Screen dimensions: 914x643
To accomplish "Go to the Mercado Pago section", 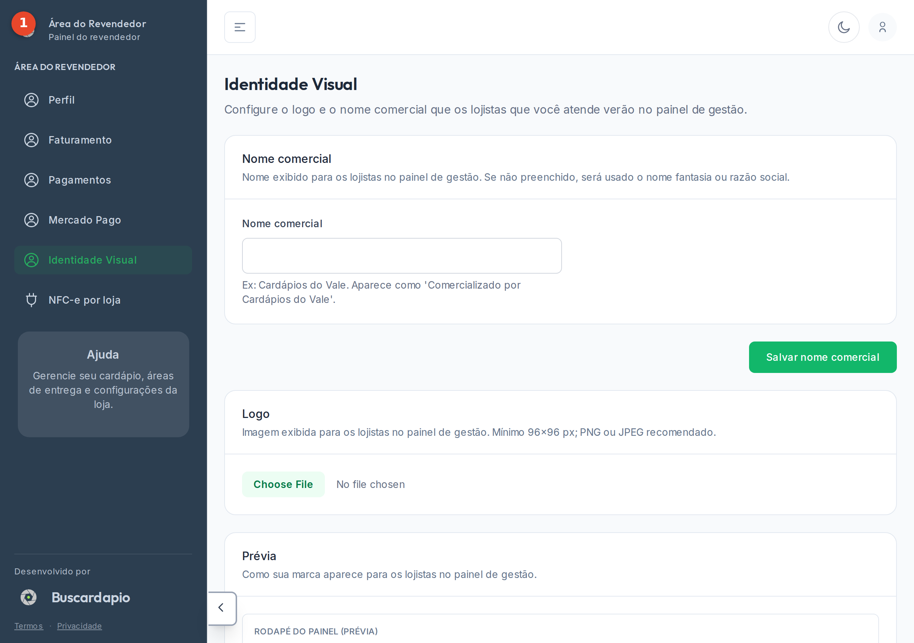I will pyautogui.click(x=103, y=220).
